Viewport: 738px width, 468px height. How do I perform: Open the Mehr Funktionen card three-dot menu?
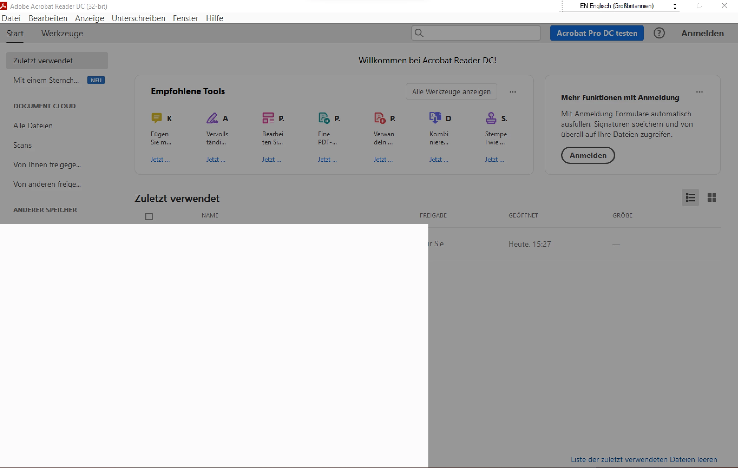699,92
